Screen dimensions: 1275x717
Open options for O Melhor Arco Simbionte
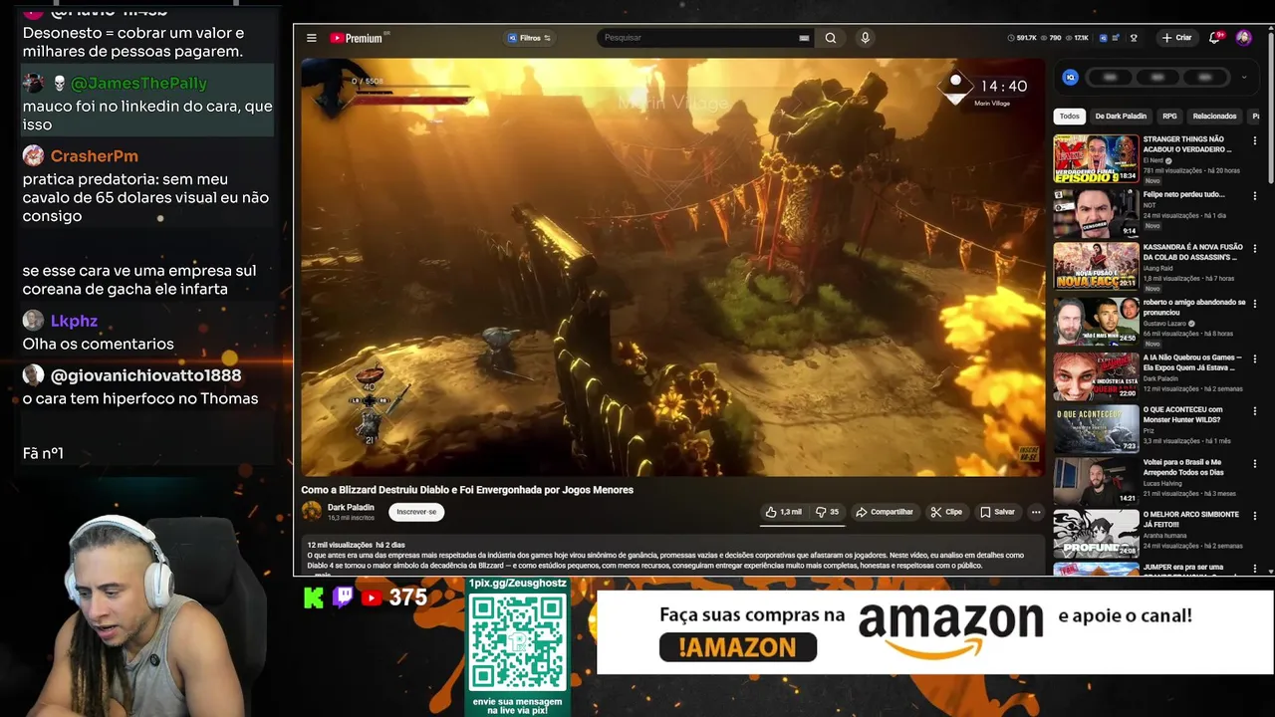click(x=1254, y=515)
